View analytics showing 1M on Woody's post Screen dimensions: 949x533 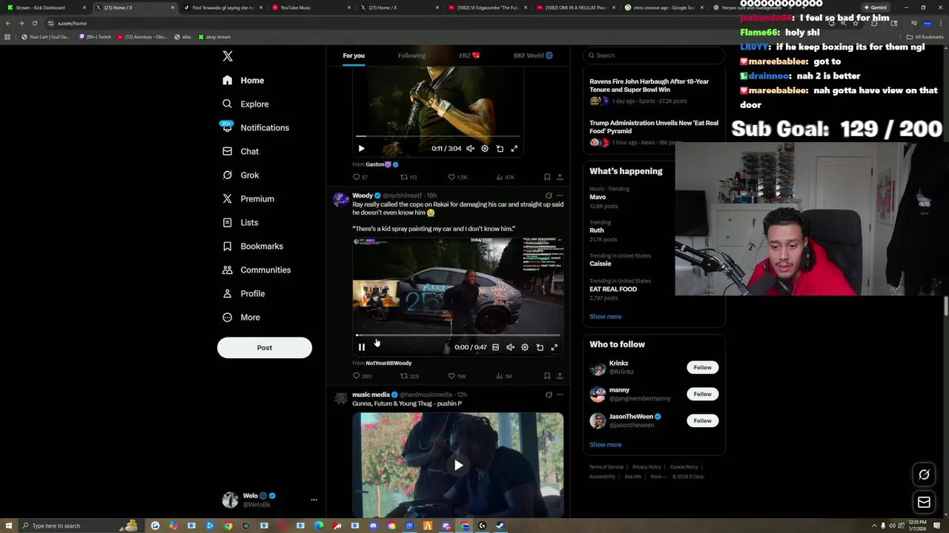504,376
